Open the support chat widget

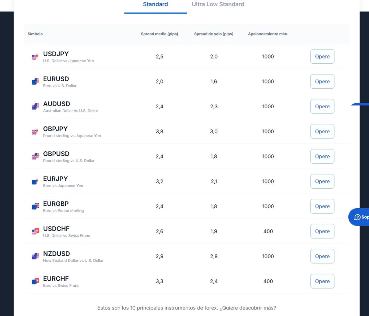coord(359,217)
